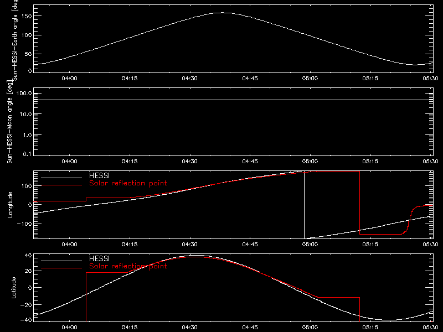Screen dimensions: 443x332
Task: Click the 20 tick on Latitude axis
Action: 28,271
